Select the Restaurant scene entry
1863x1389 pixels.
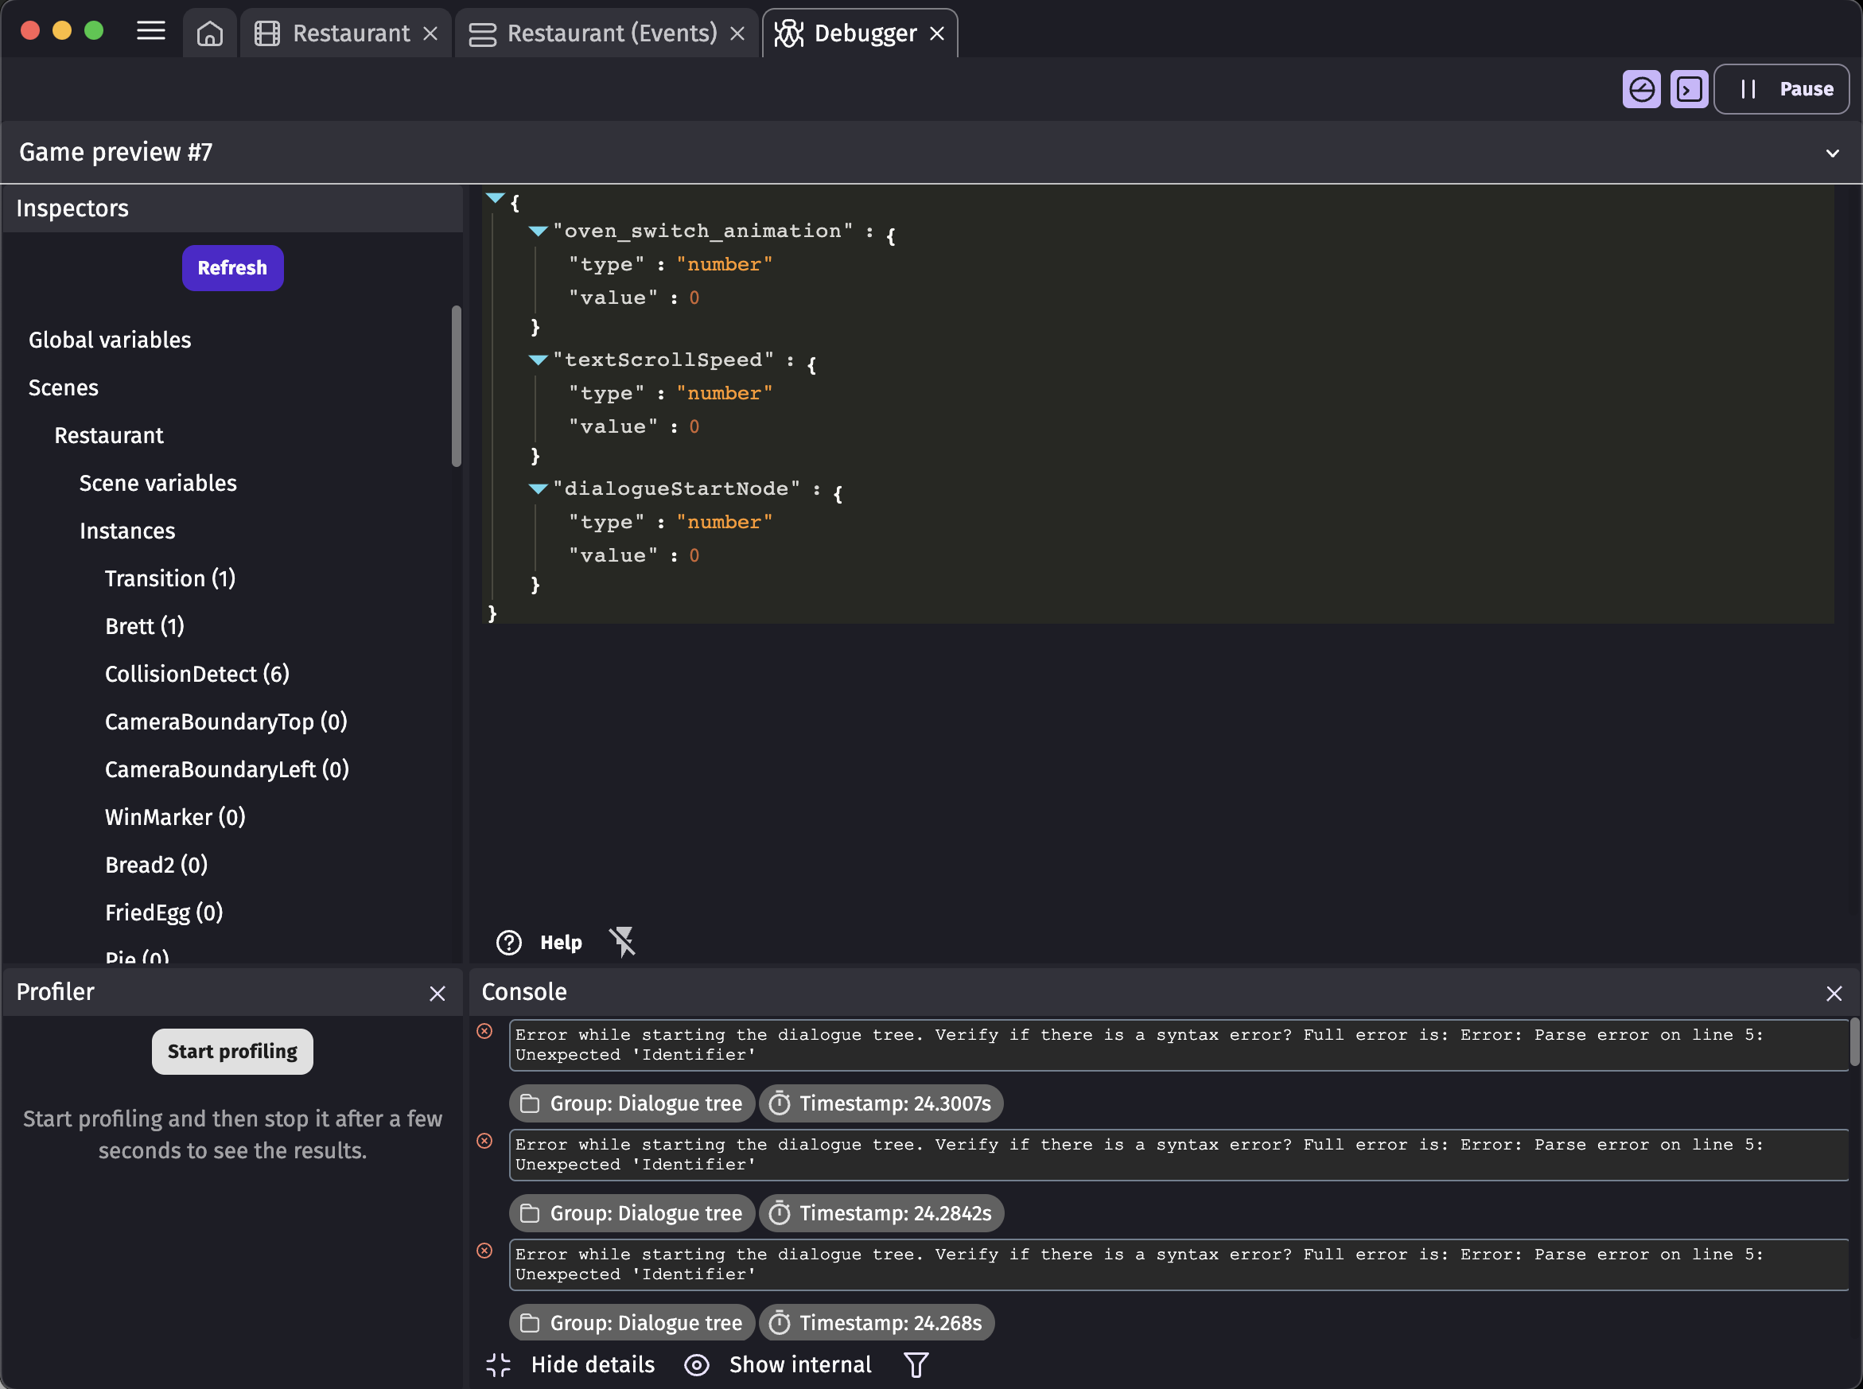pyautogui.click(x=109, y=435)
